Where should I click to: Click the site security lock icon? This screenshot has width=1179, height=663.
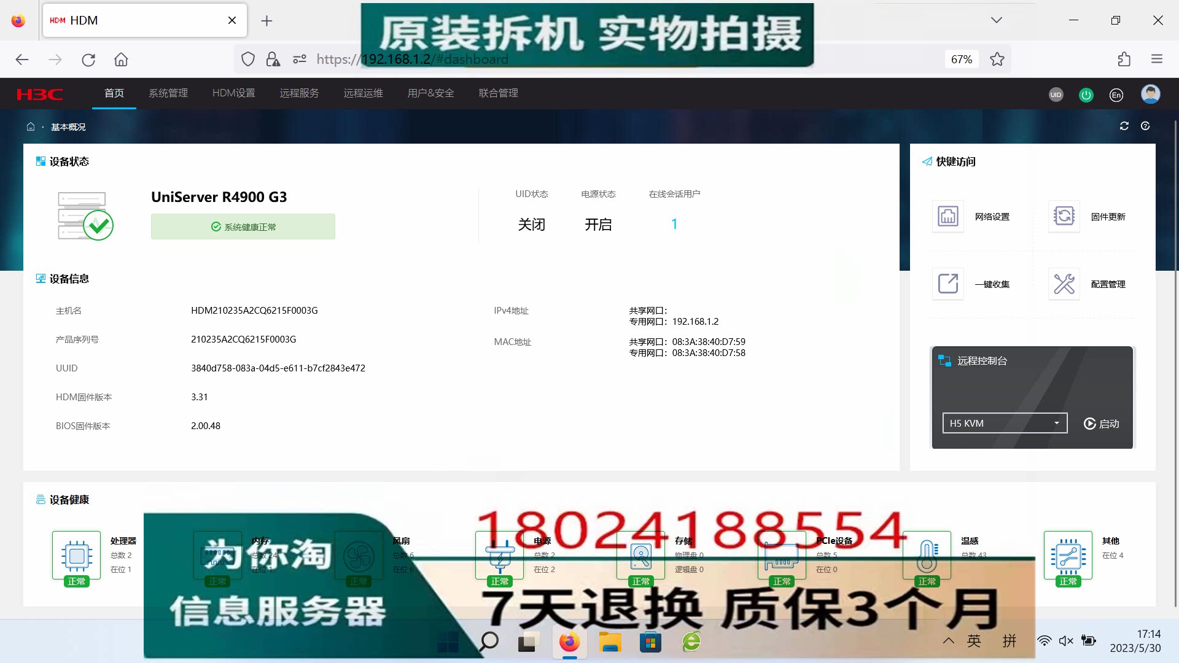pos(273,59)
